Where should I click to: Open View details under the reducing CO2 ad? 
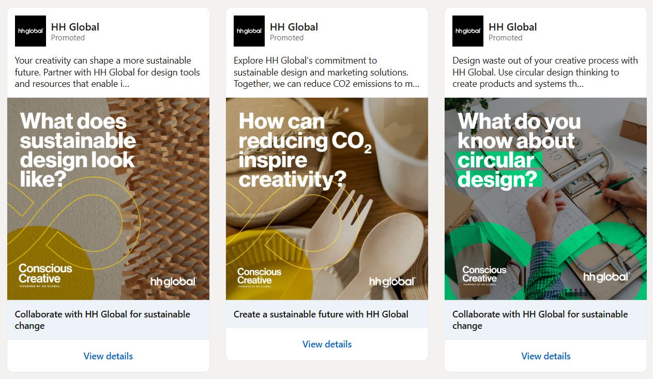(327, 344)
